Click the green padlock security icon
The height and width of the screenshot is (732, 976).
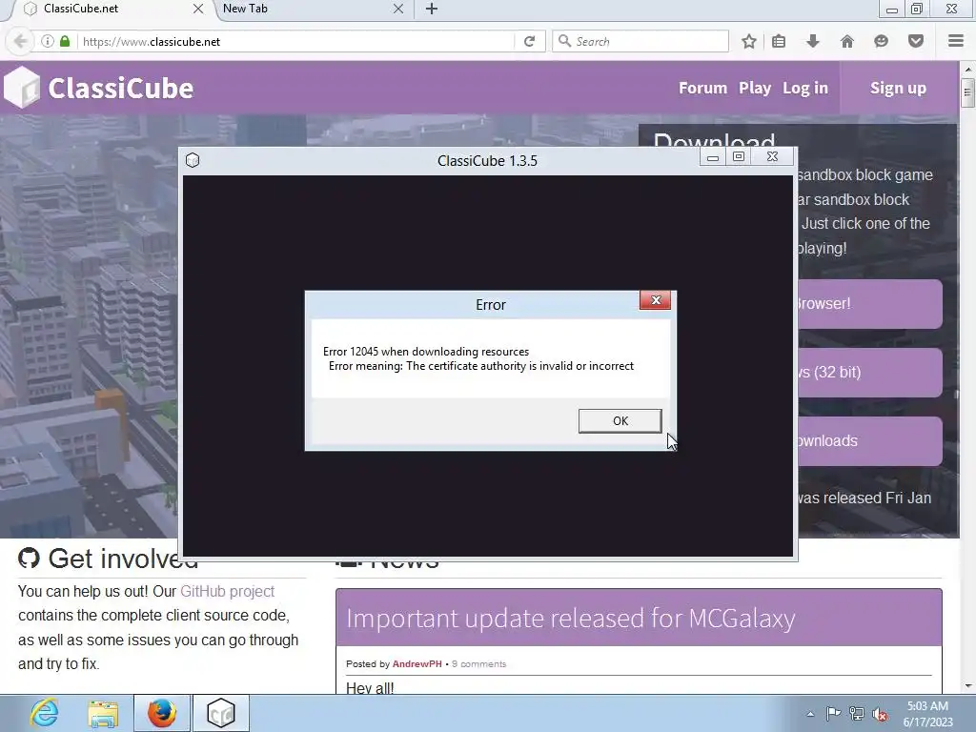point(65,42)
